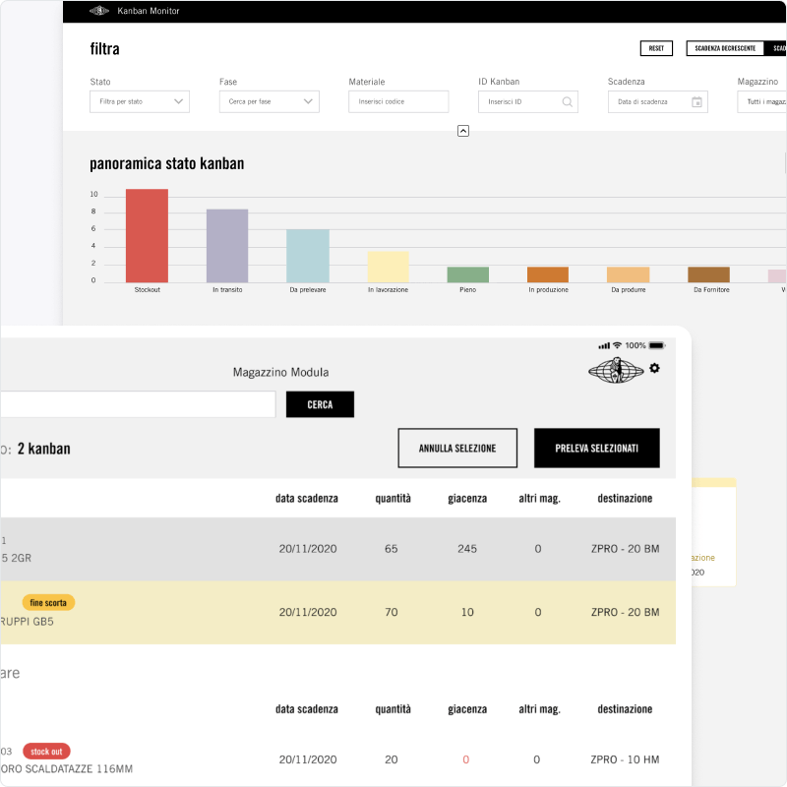Click the yellow fine scorta badge
This screenshot has width=787, height=787.
(x=48, y=602)
